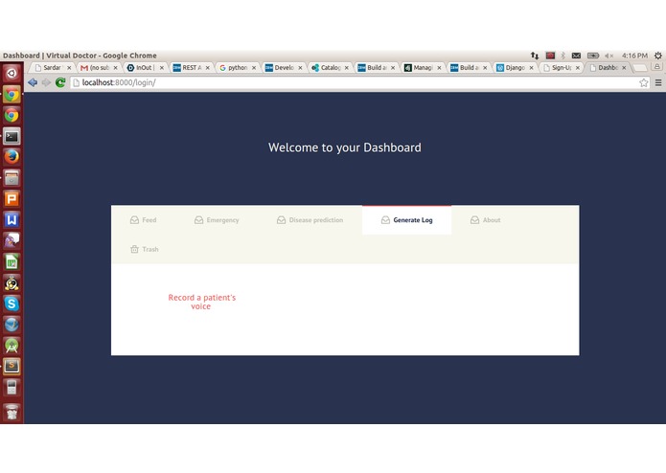
Task: Select the Generate Log tab
Action: 407,219
